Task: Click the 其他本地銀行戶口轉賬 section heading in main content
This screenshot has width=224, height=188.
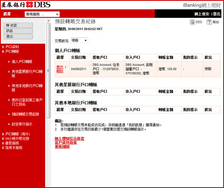Action: coord(76,103)
